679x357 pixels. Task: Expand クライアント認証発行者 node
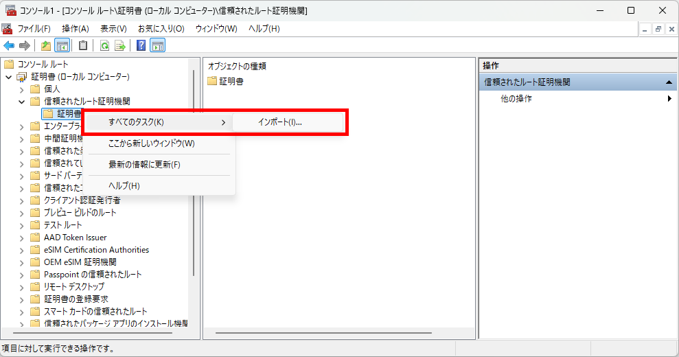(x=22, y=200)
